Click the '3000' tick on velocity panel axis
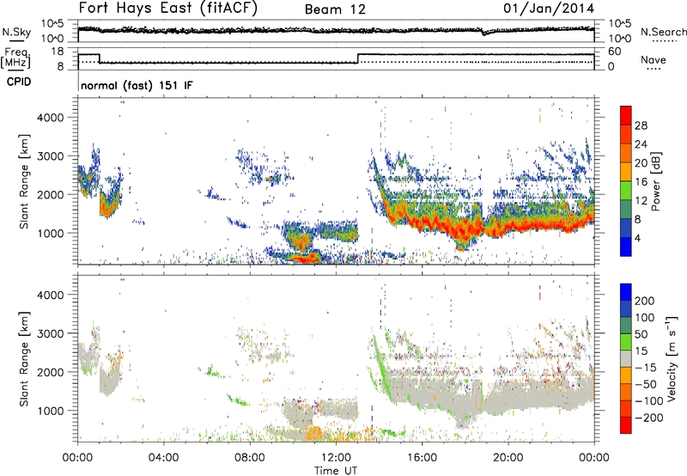The height and width of the screenshot is (476, 687). 51,333
